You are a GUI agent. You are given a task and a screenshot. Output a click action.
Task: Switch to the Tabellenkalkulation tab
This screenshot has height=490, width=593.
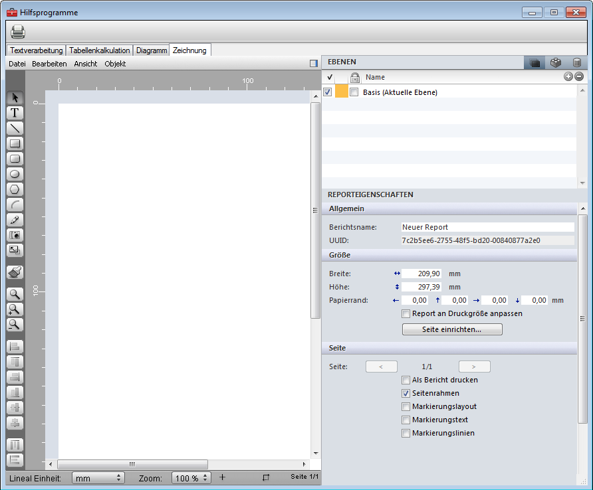click(x=100, y=50)
